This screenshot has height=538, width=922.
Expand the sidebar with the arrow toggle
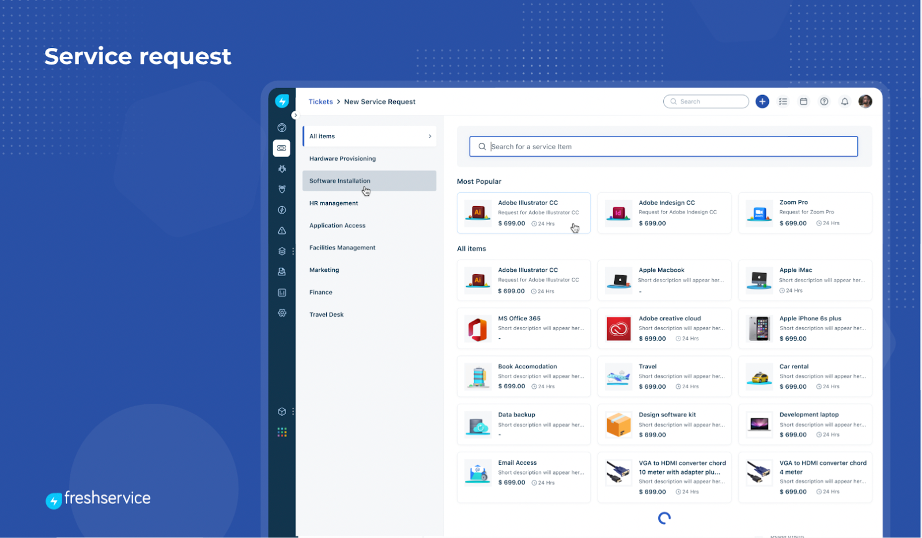295,115
